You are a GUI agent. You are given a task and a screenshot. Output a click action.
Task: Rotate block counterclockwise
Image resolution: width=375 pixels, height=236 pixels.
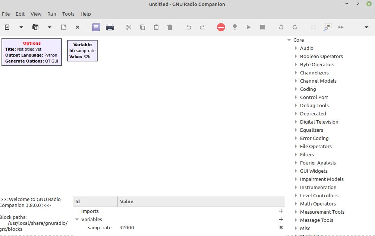pyautogui.click(x=281, y=27)
